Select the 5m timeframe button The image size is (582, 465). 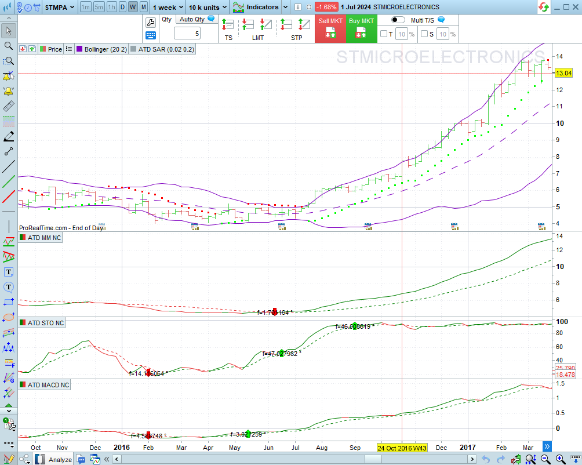pyautogui.click(x=99, y=7)
